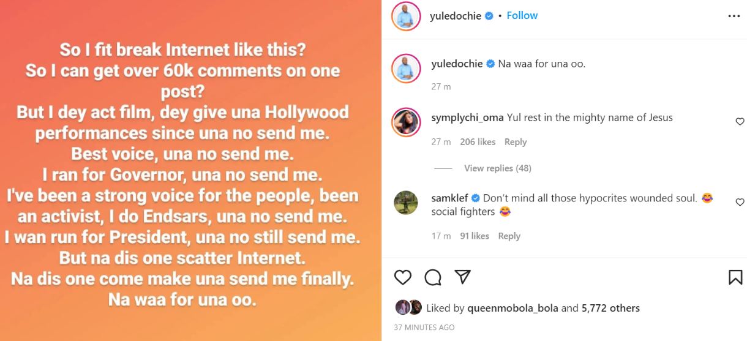Open samklef's profile avatar
This screenshot has height=341, width=747.
pyautogui.click(x=405, y=203)
